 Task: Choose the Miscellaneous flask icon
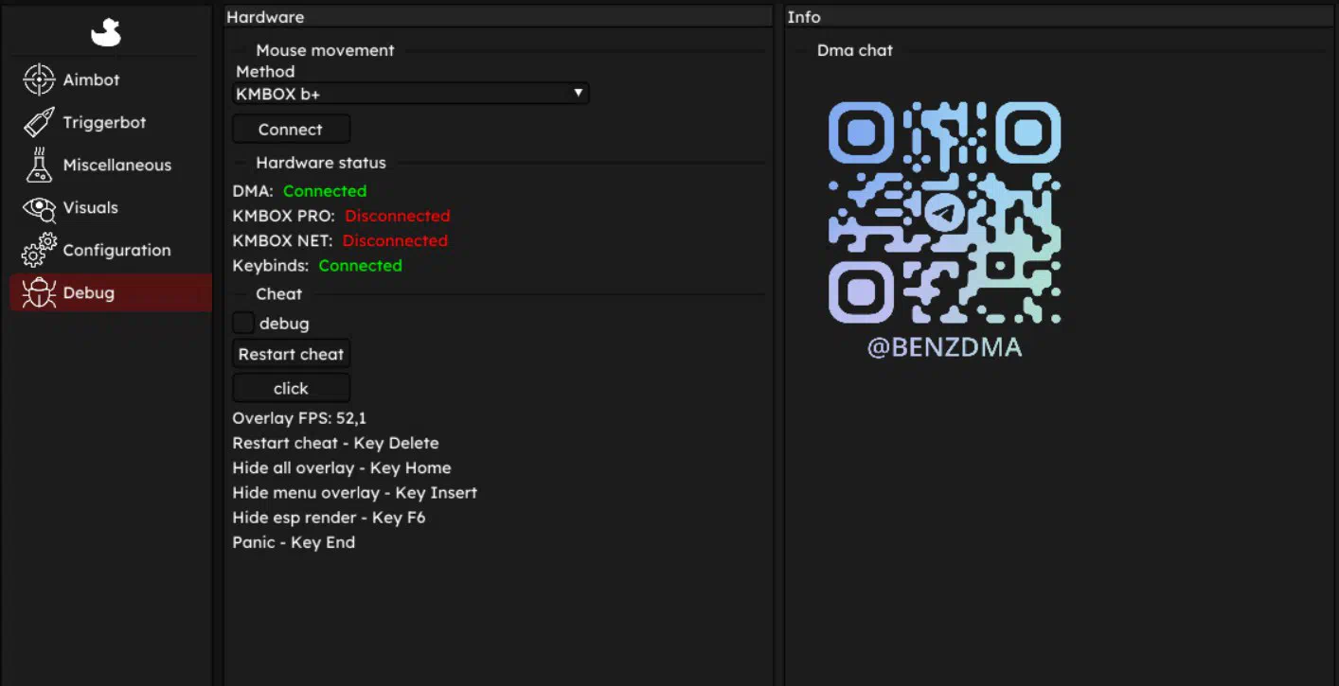point(38,165)
